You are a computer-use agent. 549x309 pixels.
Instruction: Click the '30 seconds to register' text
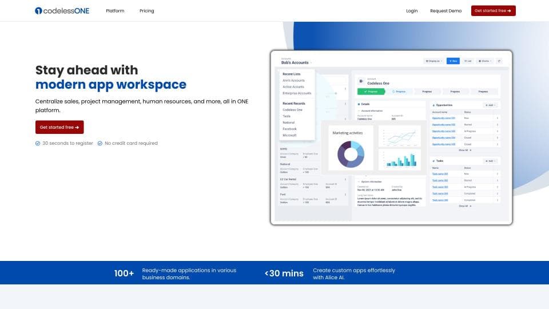(67, 143)
